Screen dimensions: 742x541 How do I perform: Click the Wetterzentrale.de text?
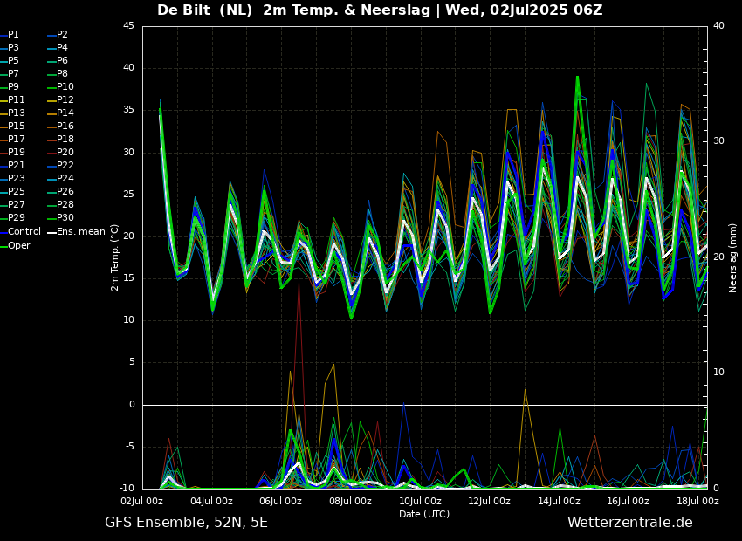tap(630, 523)
